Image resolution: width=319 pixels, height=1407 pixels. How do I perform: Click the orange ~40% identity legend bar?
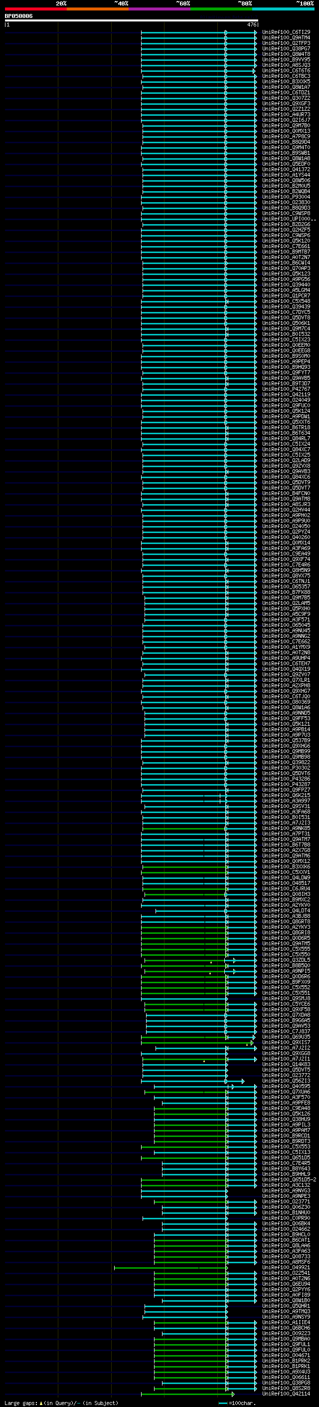pyautogui.click(x=98, y=9)
